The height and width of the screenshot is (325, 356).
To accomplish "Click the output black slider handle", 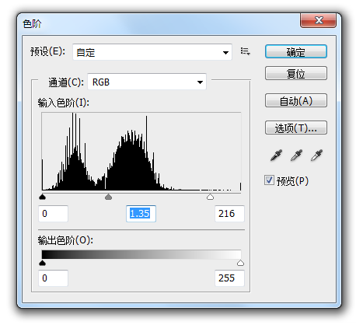I will tap(42, 263).
